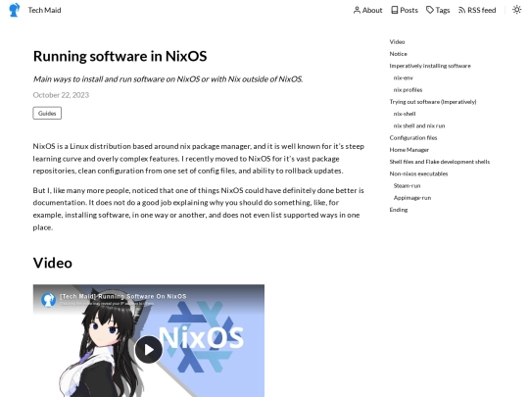Open the RSS feed link
Screen dimensions: 529x397
point(477,10)
